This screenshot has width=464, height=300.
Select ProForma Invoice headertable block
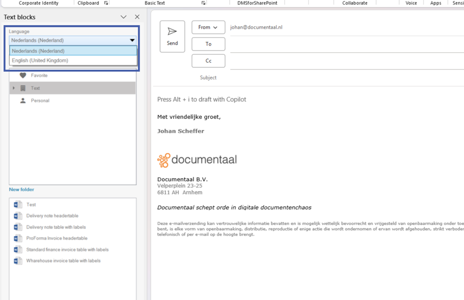point(57,238)
